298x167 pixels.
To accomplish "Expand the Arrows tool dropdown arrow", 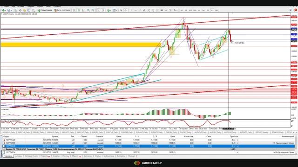I will [x=177, y=10].
